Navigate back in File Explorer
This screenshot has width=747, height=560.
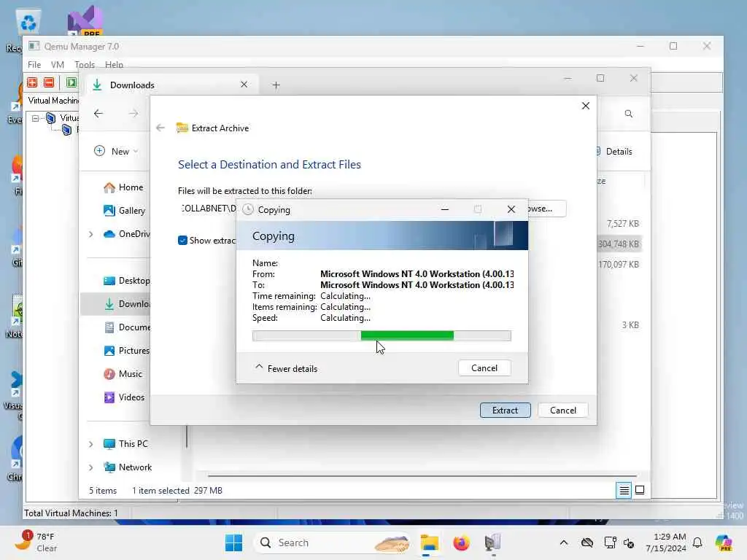point(98,113)
